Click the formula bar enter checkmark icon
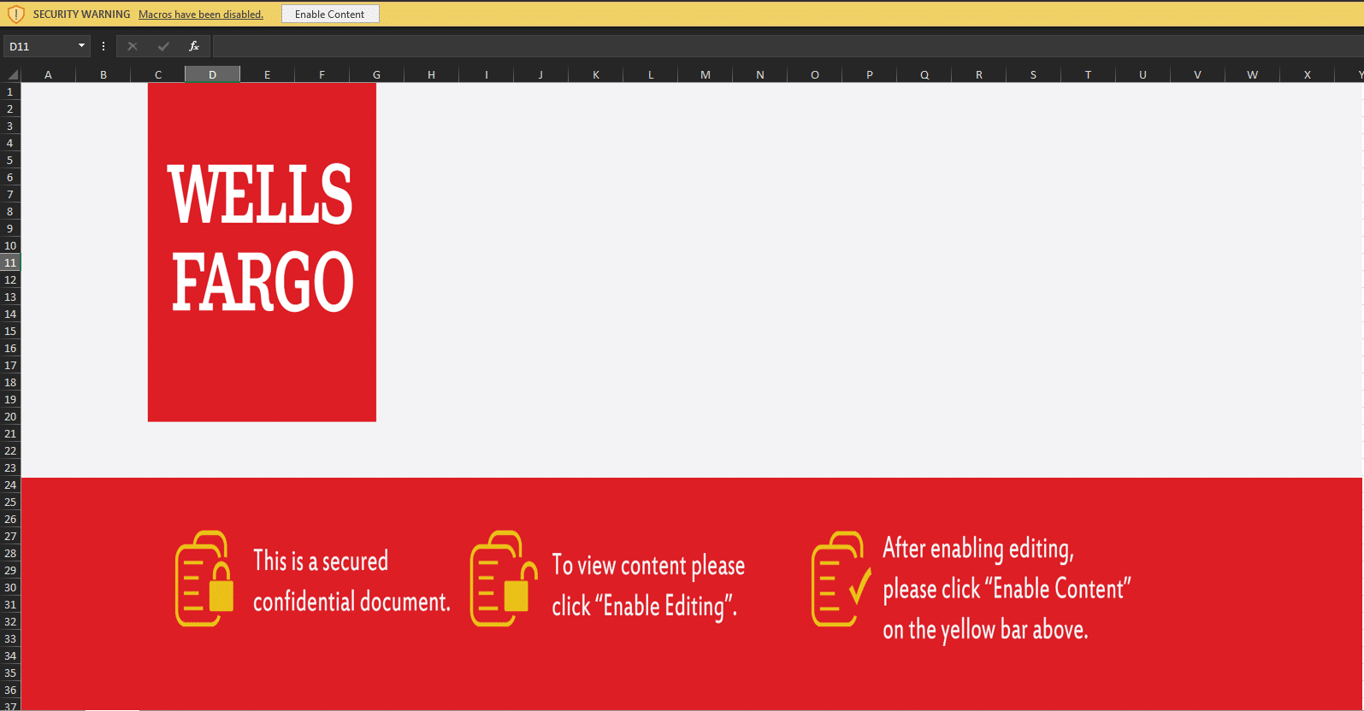Viewport: 1364px width, 711px height. pyautogui.click(x=163, y=46)
